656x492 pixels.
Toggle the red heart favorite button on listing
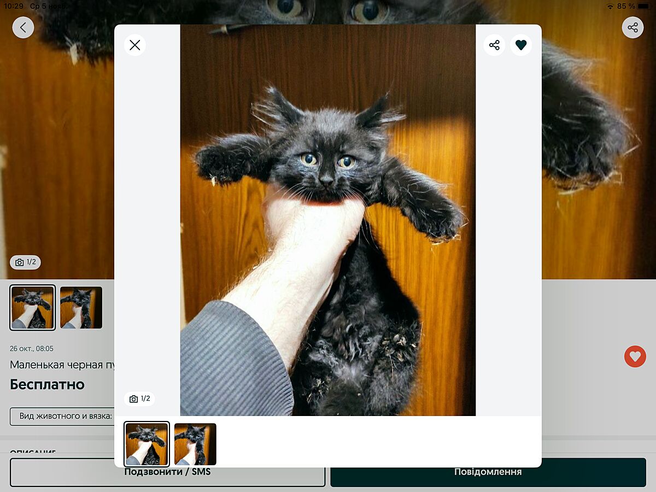click(635, 356)
